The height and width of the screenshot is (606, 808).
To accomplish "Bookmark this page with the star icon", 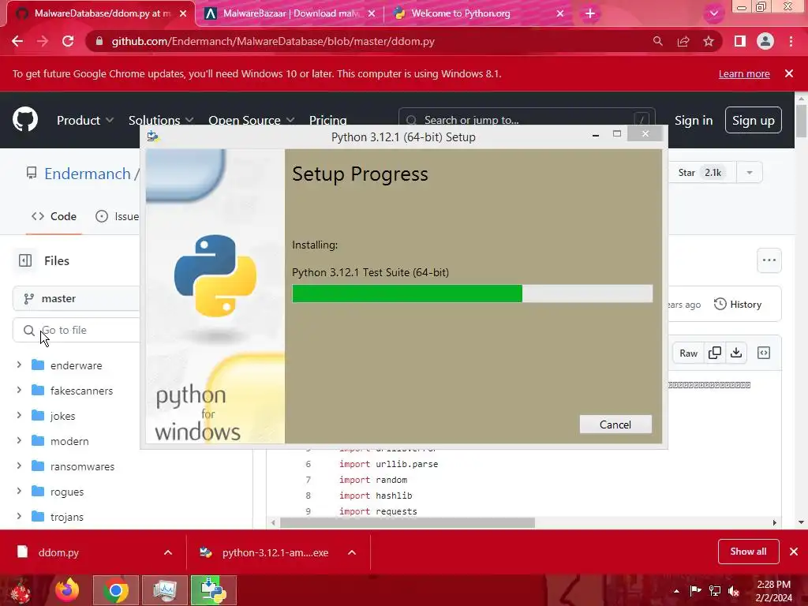I will click(709, 41).
